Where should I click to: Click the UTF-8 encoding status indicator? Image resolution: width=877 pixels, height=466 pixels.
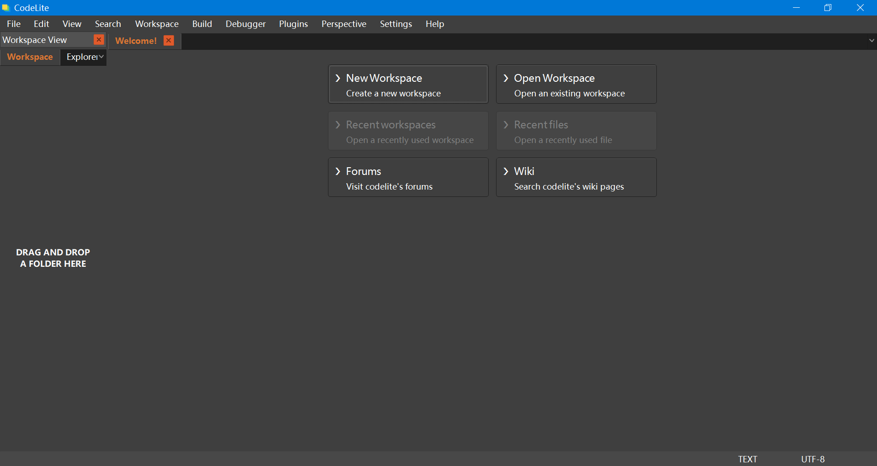click(x=813, y=459)
